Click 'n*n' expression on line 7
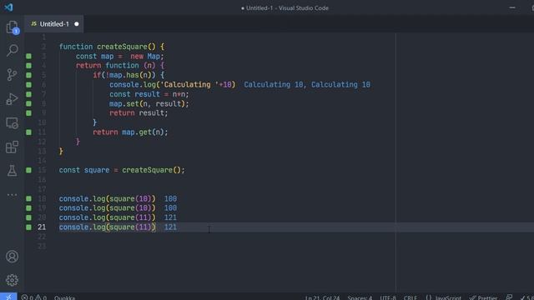 point(179,94)
